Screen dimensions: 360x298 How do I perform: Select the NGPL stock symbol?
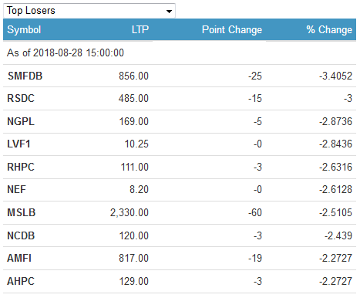(x=21, y=121)
